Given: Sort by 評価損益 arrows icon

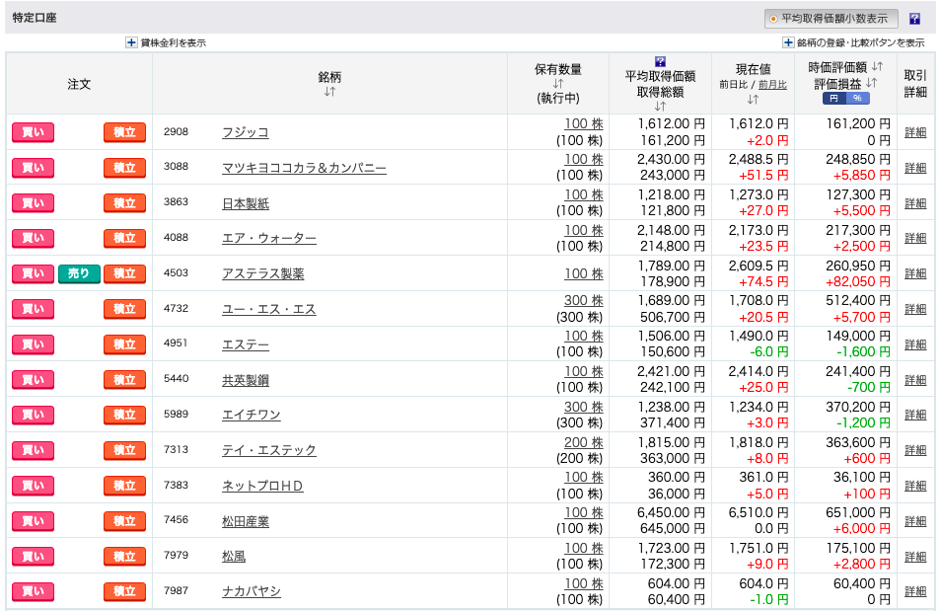Looking at the screenshot, I should pyautogui.click(x=871, y=83).
